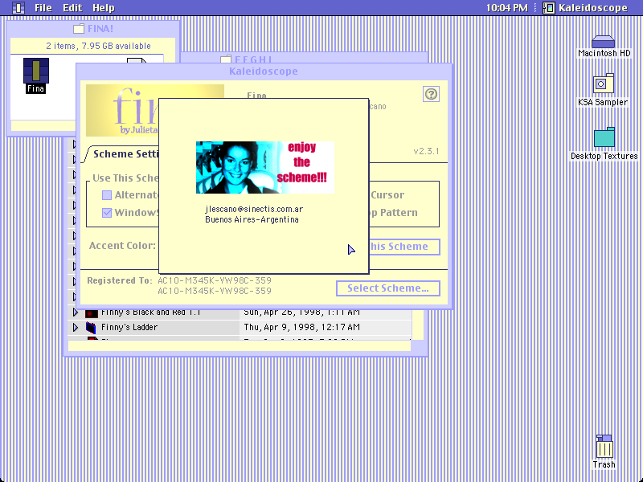
Task: Click Finny's Black and Red scheme icon
Action: 91,312
